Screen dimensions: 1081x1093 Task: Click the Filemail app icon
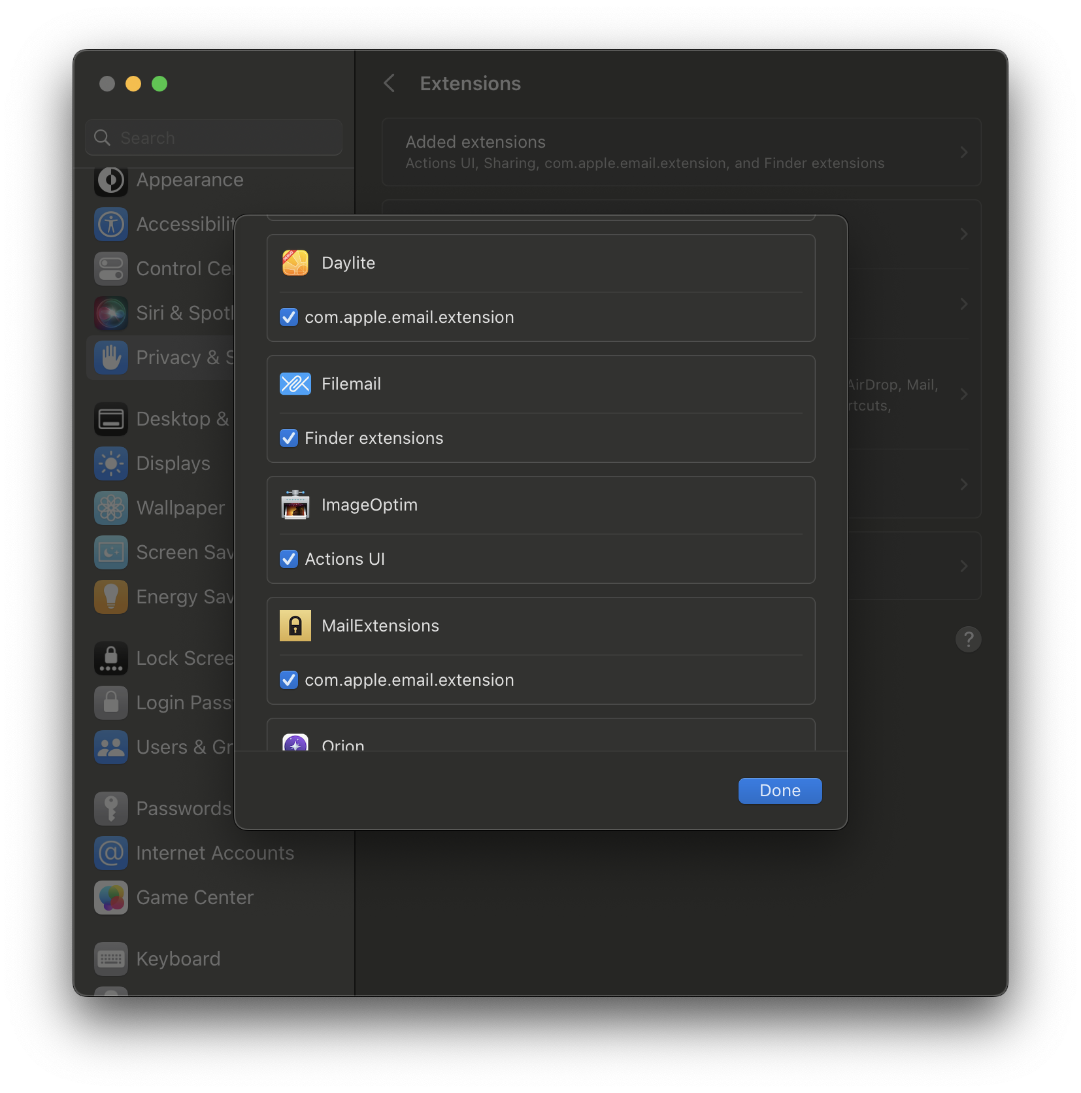tap(295, 384)
